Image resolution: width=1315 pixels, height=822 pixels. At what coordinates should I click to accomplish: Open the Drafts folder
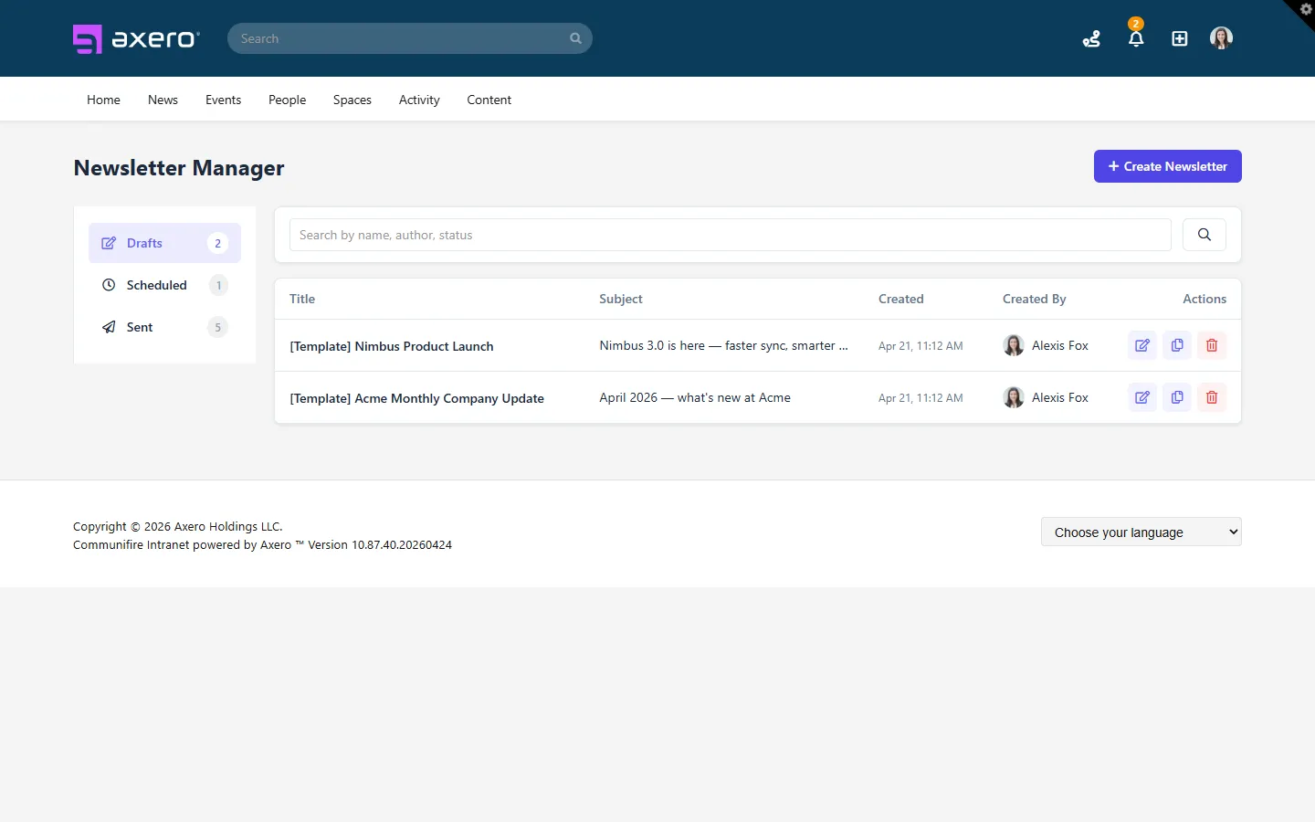(164, 243)
